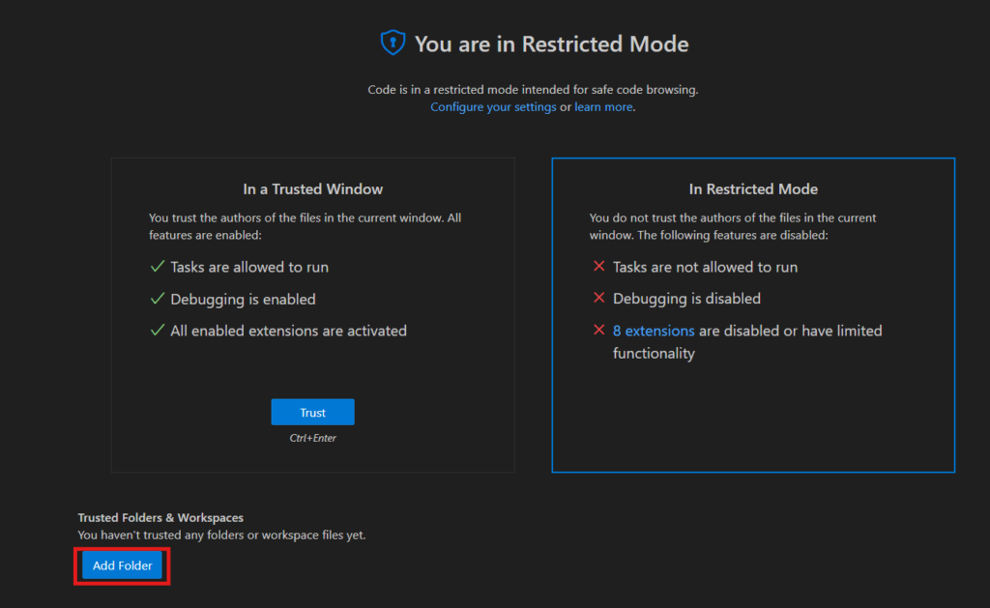Click the Ctrl+Enter shortcut hint below Trust

pyautogui.click(x=312, y=437)
